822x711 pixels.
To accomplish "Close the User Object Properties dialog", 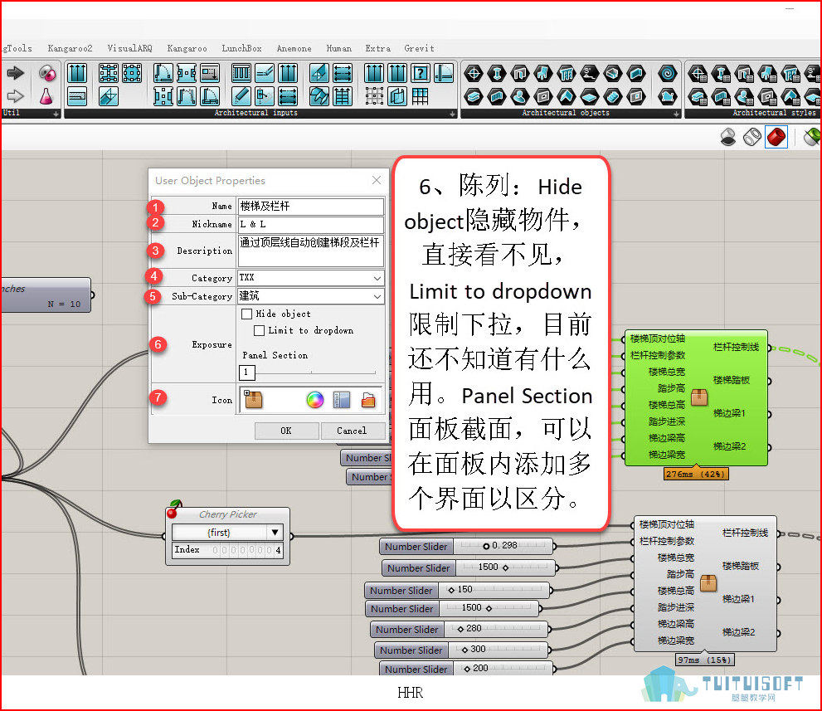I will (x=377, y=180).
